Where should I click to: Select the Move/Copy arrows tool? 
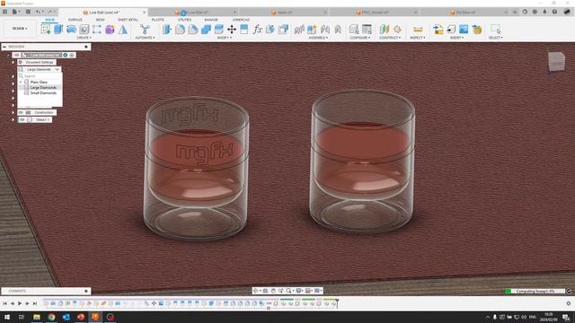coord(232,30)
